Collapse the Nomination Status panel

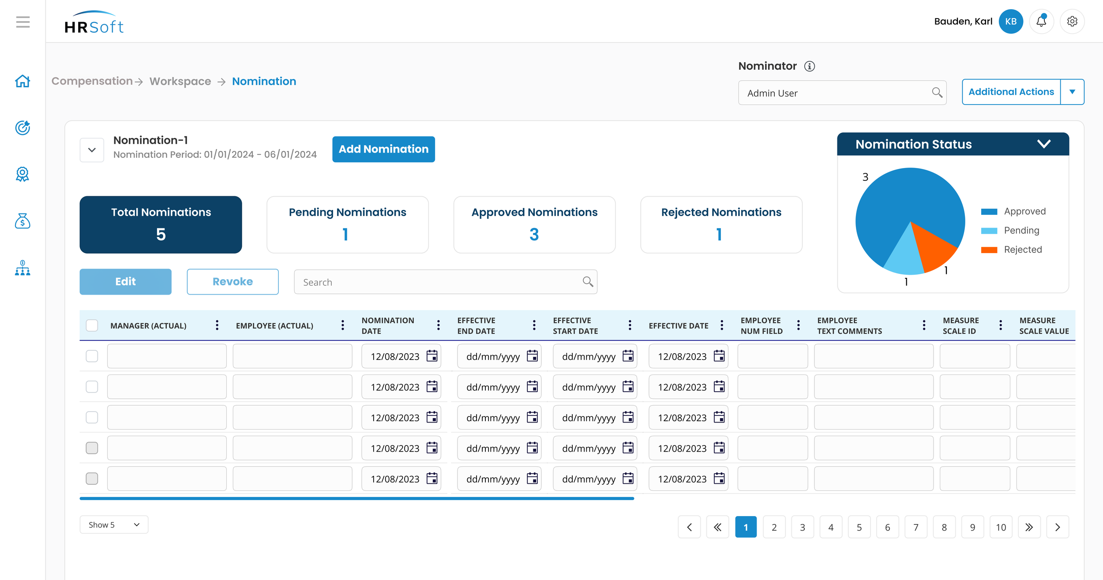[1043, 144]
